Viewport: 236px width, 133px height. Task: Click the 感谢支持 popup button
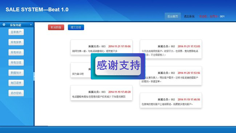point(118,66)
